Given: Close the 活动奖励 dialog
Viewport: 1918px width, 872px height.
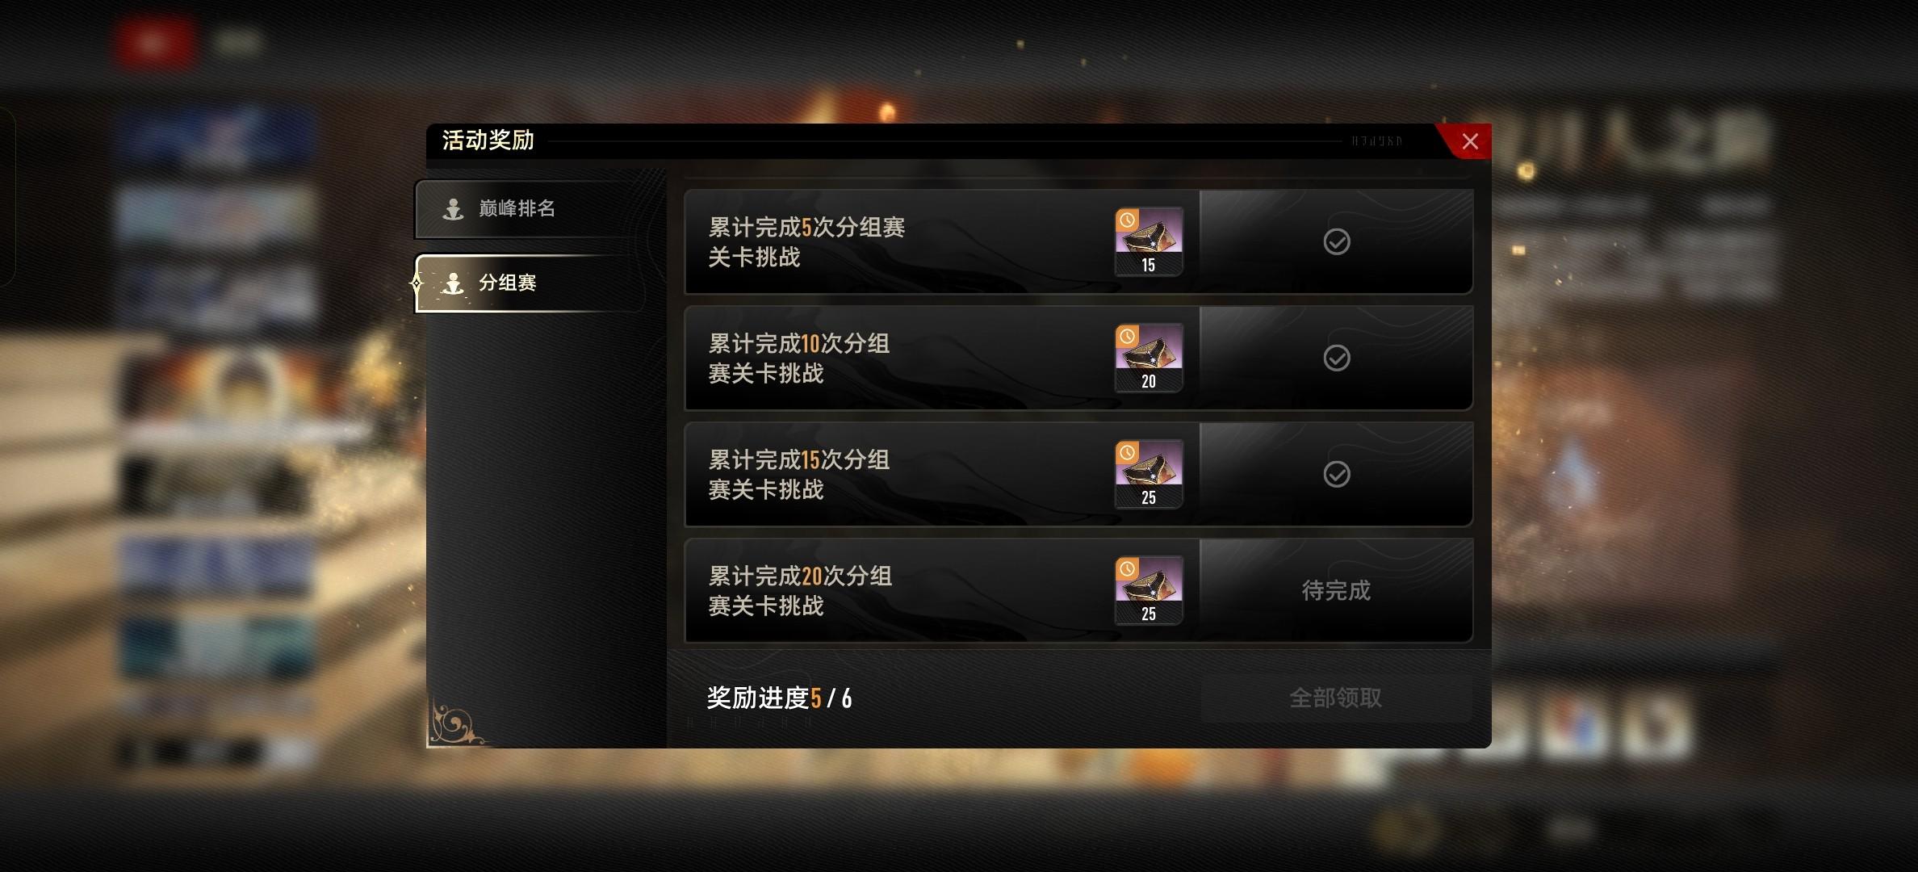Looking at the screenshot, I should [x=1469, y=141].
